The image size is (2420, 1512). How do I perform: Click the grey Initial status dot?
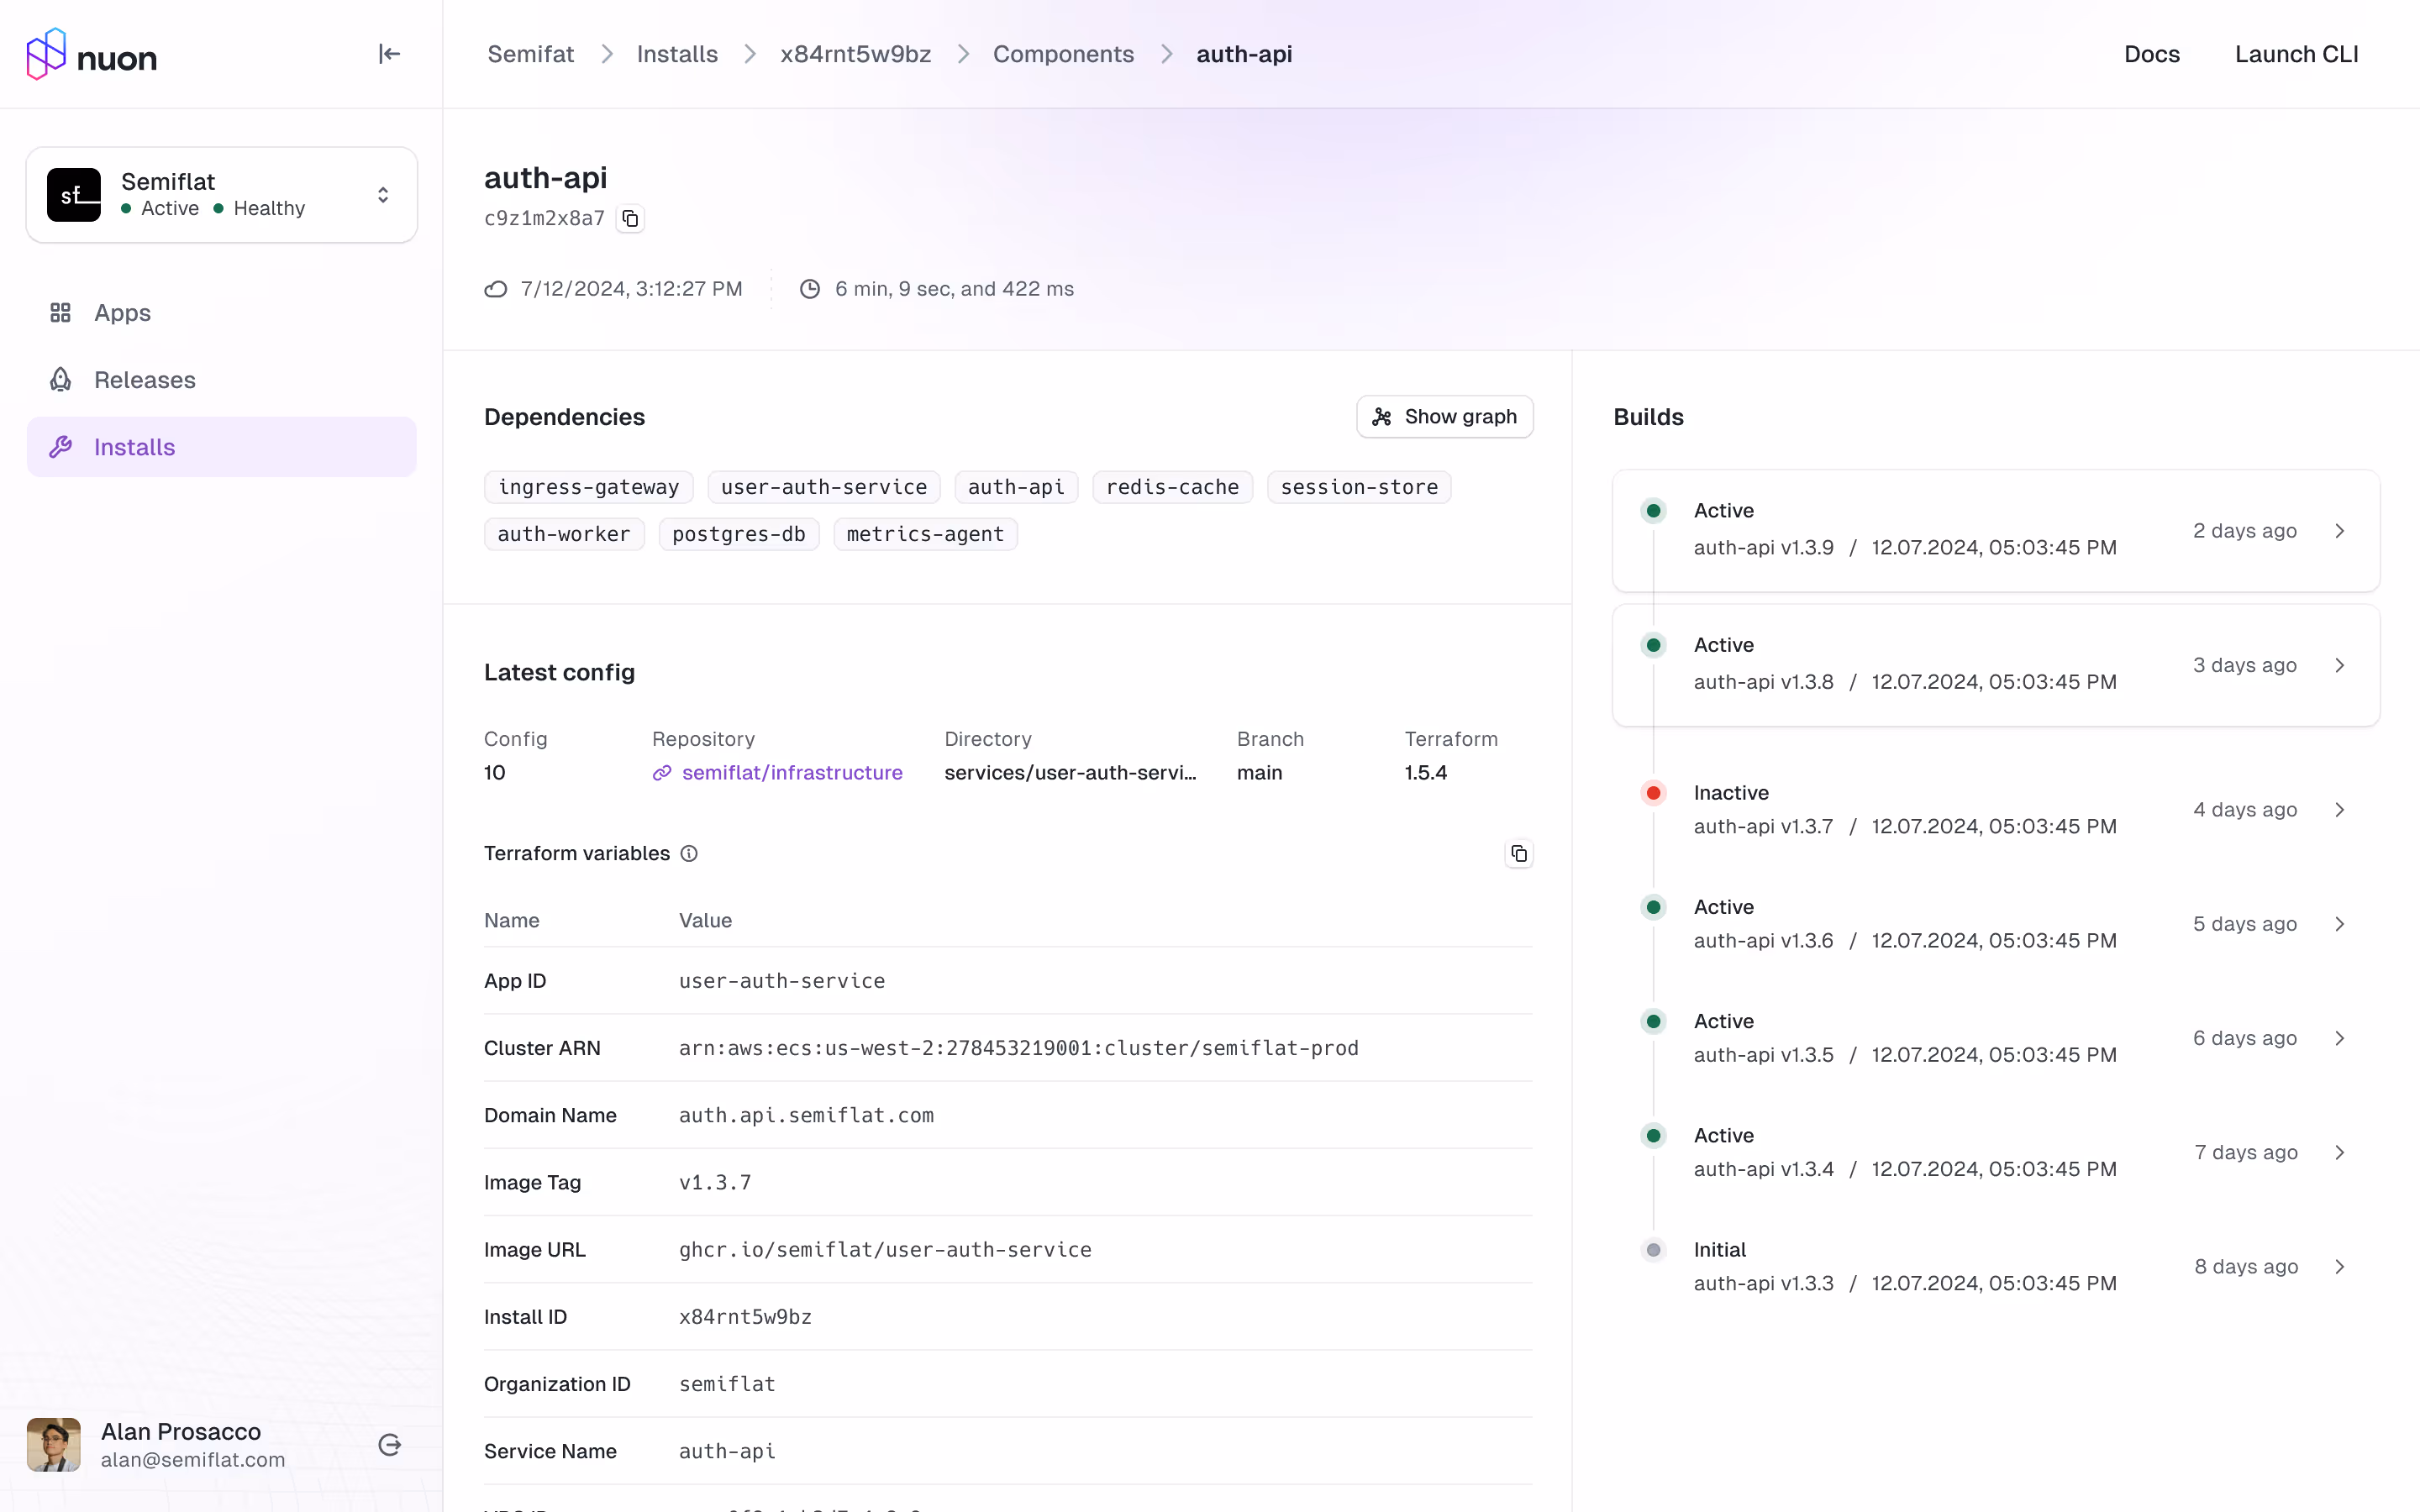pyautogui.click(x=1653, y=1250)
